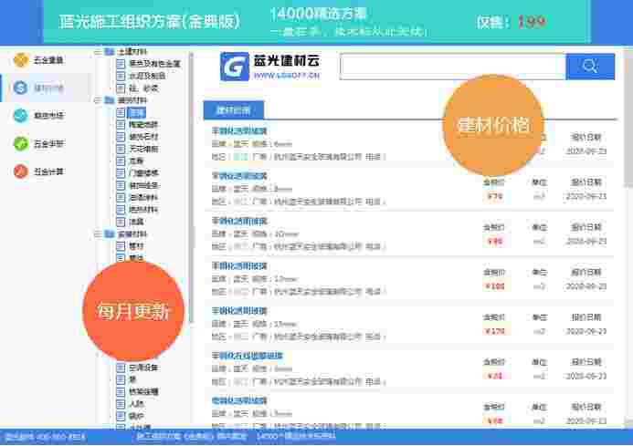633x446 pixels.
Task: Open the 12mm 半钢化透明玻璃 product title
Action: click(239, 265)
